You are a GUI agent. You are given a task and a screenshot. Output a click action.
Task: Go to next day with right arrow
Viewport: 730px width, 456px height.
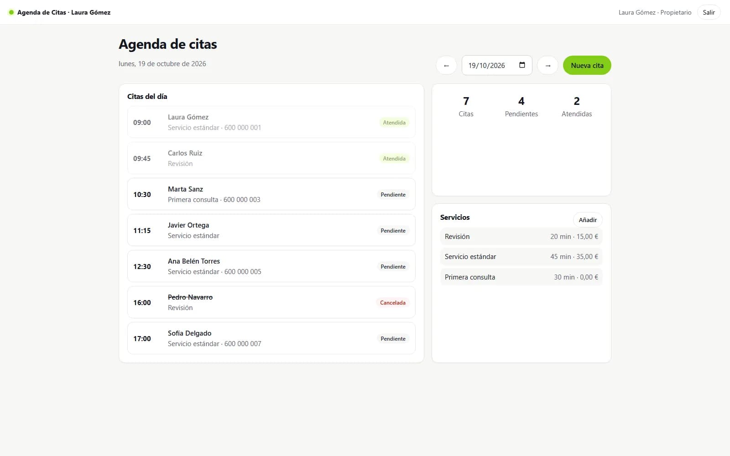pos(547,65)
